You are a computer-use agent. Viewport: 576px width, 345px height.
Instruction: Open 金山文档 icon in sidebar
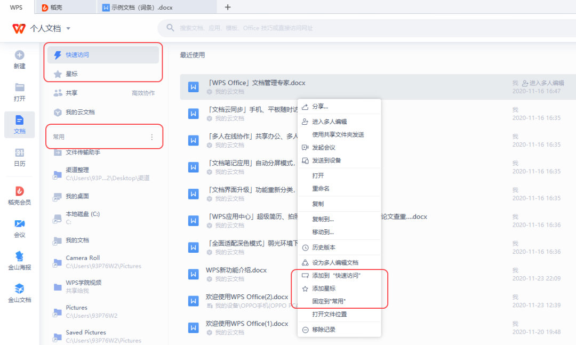click(20, 288)
